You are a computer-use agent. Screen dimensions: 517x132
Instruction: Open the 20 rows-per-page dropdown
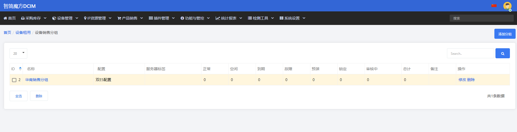click(x=18, y=53)
